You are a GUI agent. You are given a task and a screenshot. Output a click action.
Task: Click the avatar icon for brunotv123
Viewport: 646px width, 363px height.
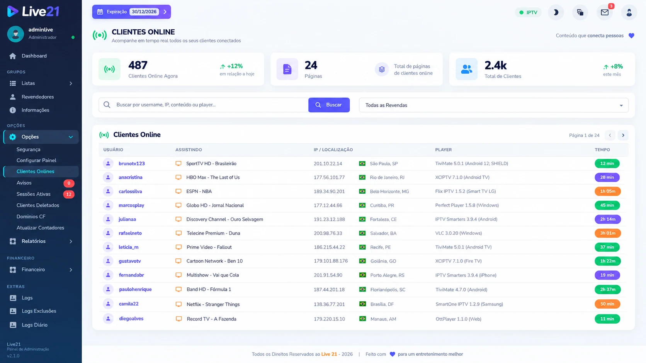(108, 164)
